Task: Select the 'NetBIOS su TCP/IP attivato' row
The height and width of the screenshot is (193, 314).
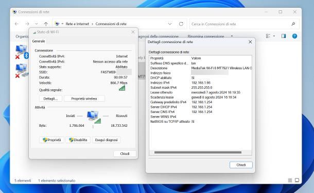Action: click(200, 122)
